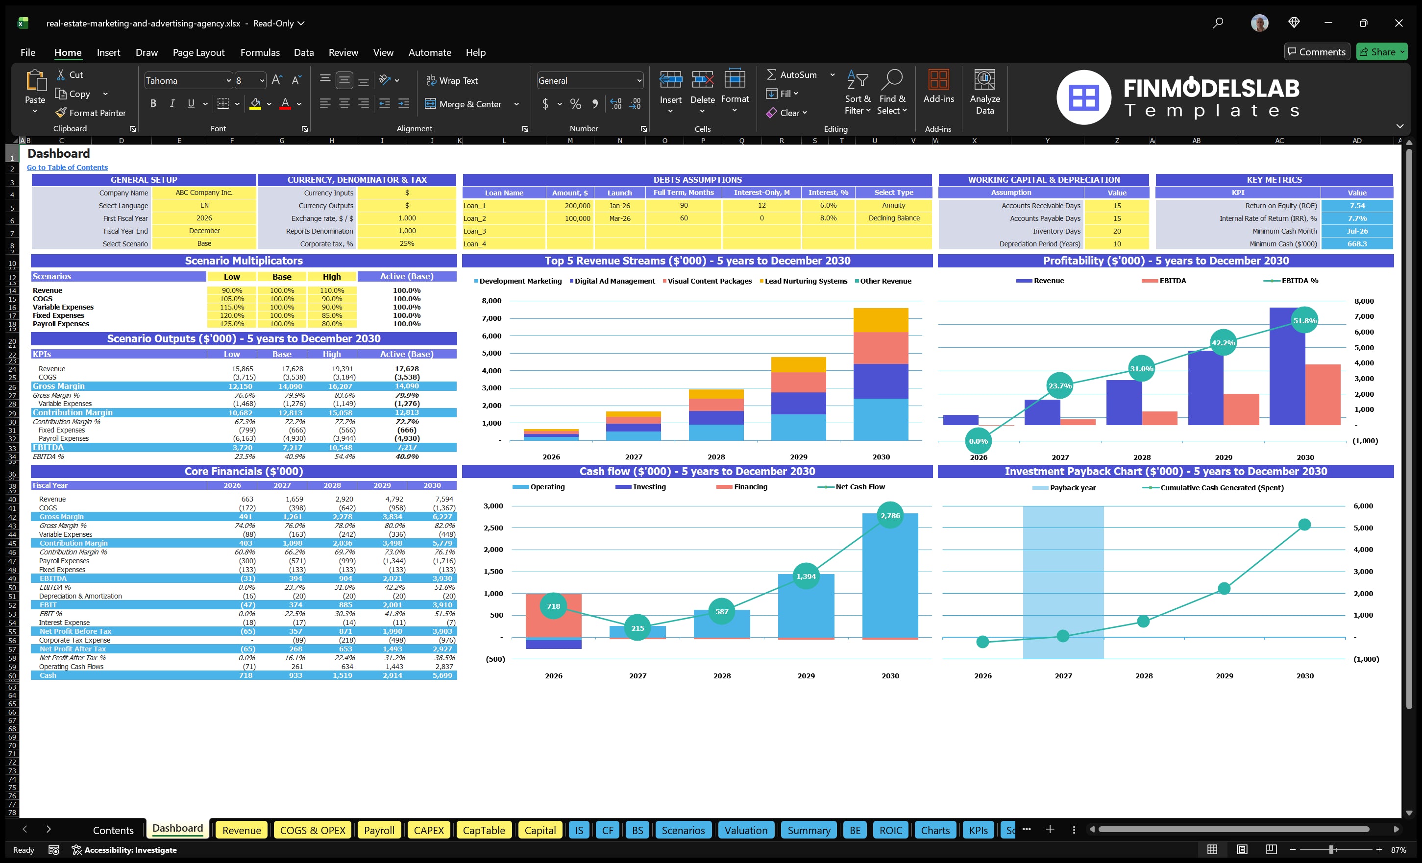Select the Format Painter tool
The image size is (1422, 863).
tap(91, 113)
